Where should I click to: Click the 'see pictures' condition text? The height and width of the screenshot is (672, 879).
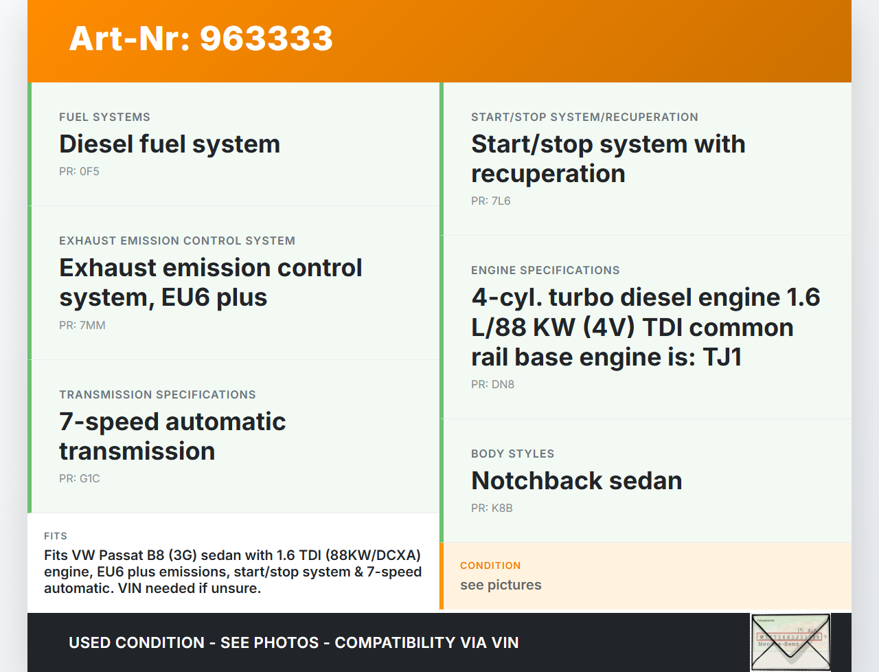[x=501, y=585]
